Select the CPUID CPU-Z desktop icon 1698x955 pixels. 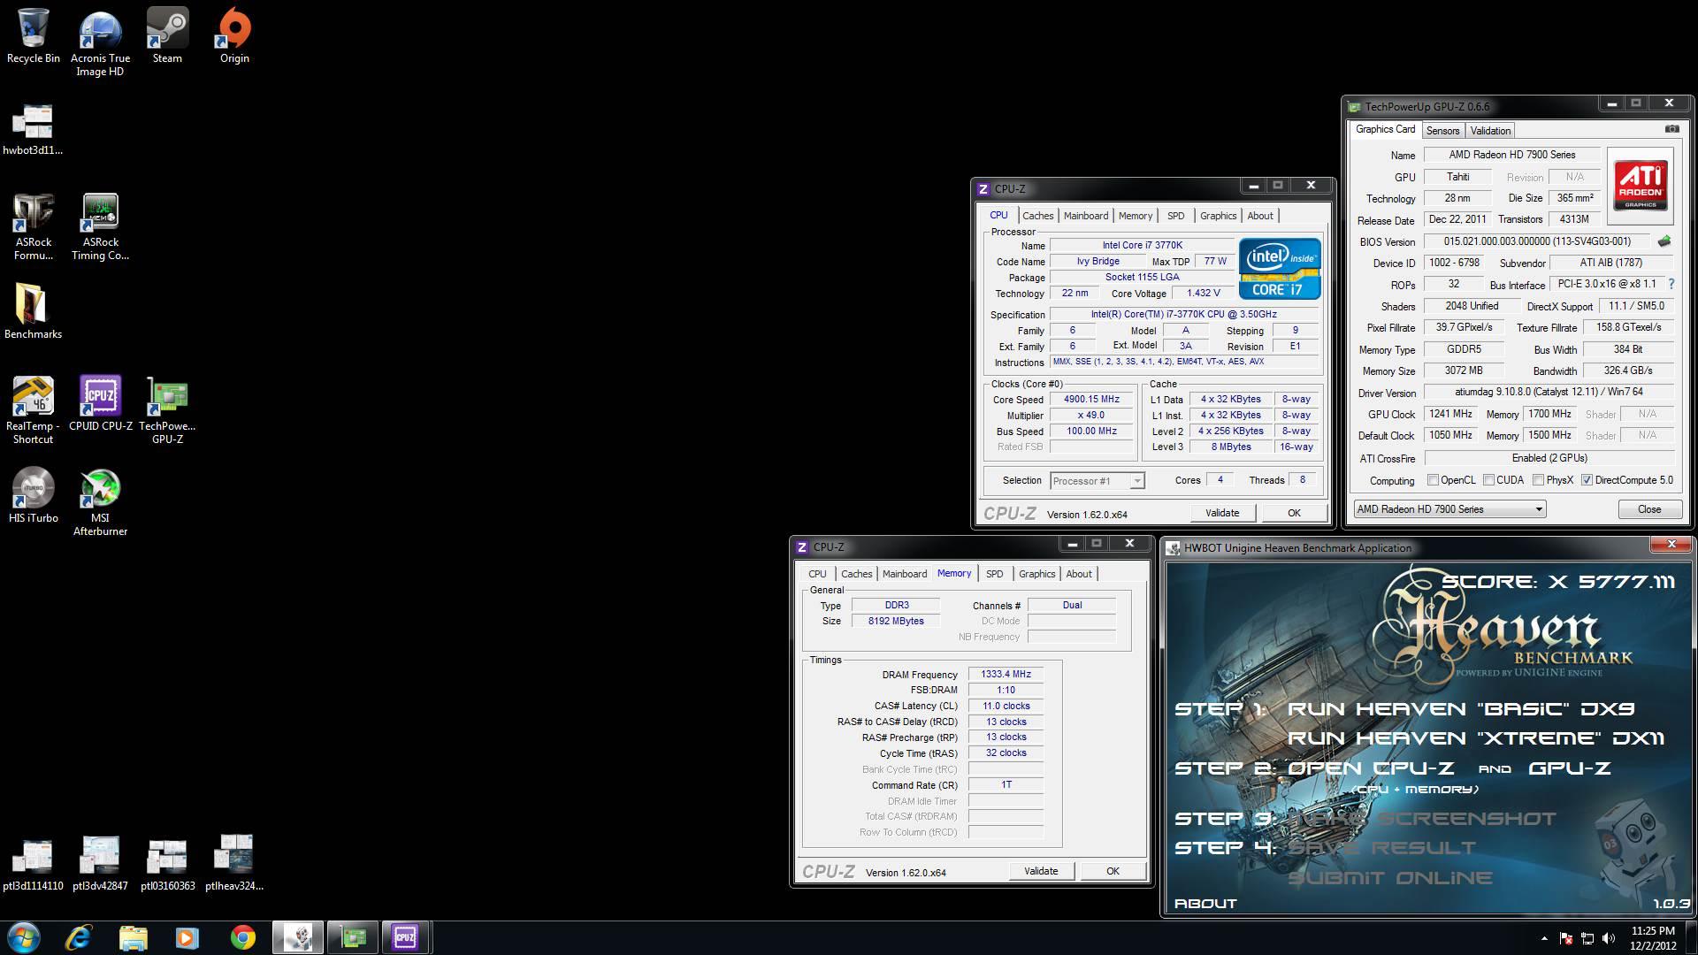click(100, 403)
